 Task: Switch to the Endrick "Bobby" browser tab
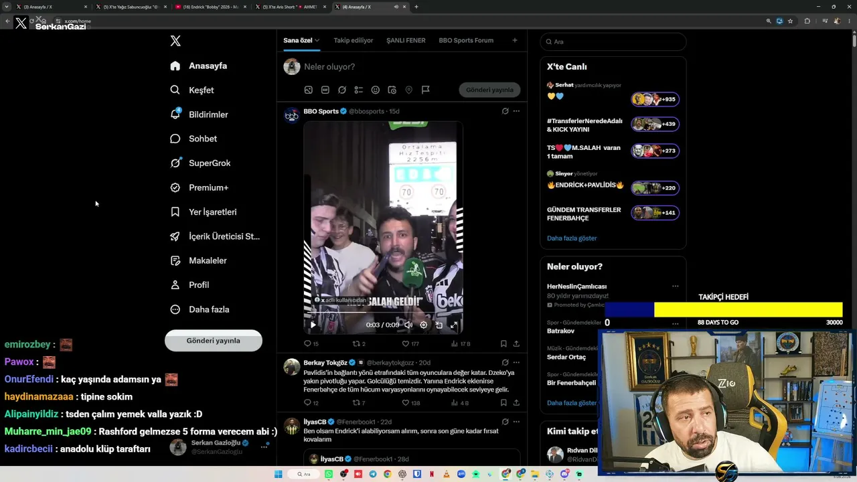210,7
